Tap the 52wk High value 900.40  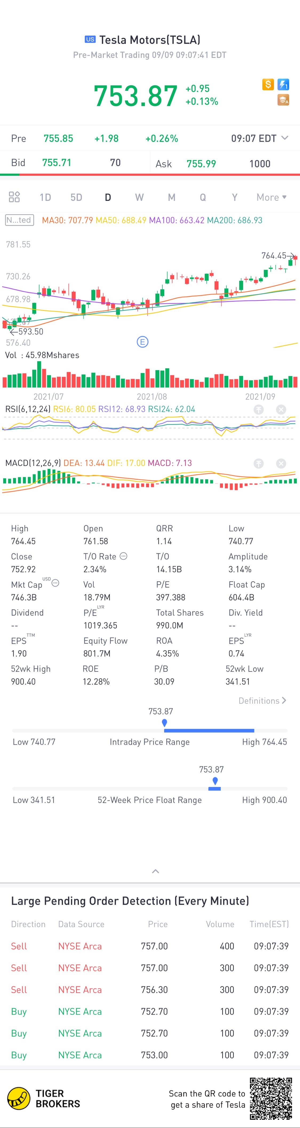(23, 681)
